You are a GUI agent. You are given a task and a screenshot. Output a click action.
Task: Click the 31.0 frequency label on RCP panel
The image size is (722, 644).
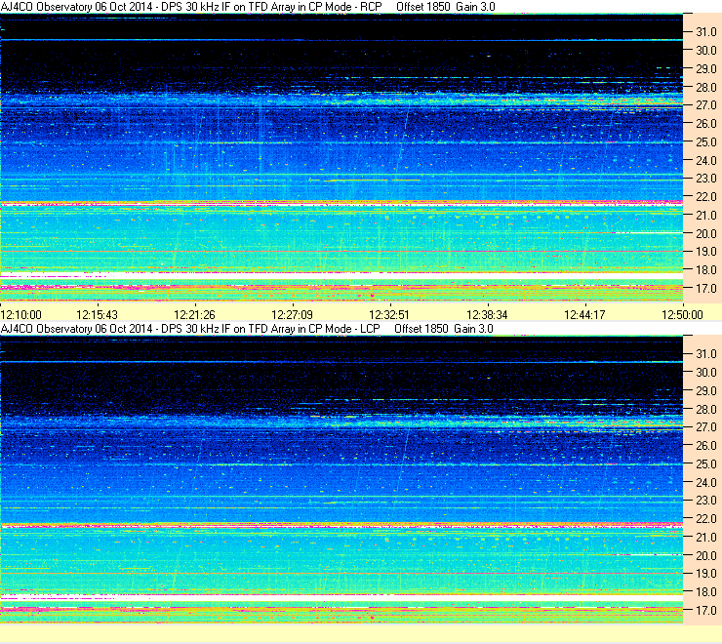pos(706,32)
